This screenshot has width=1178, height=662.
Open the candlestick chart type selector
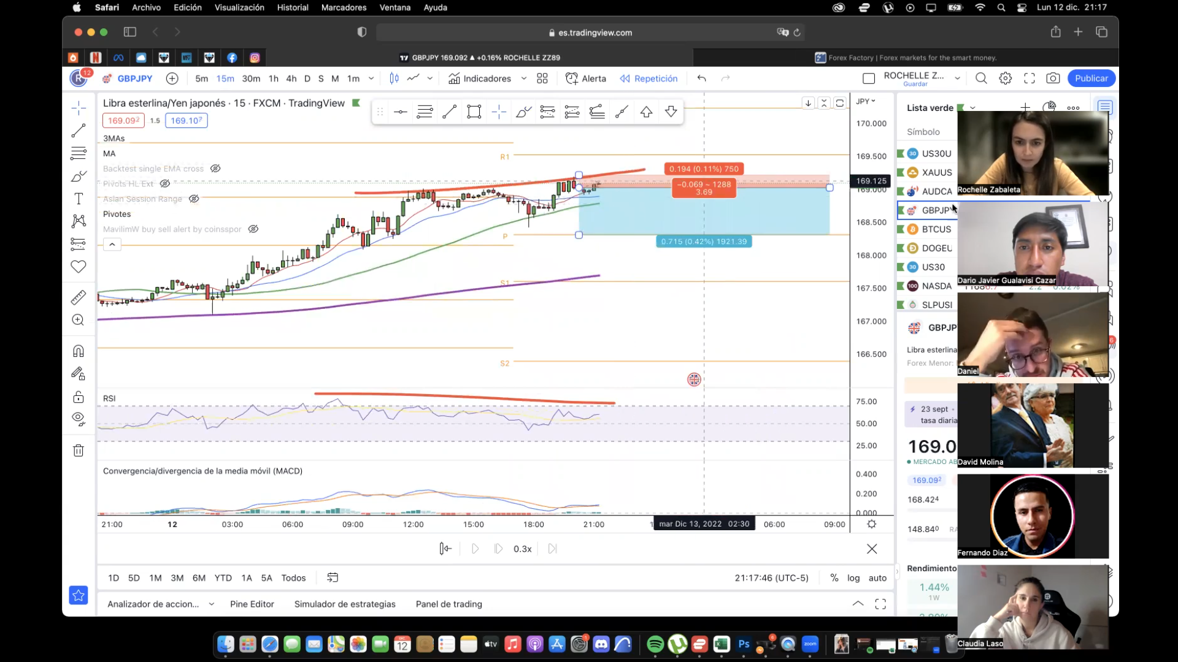tap(395, 78)
